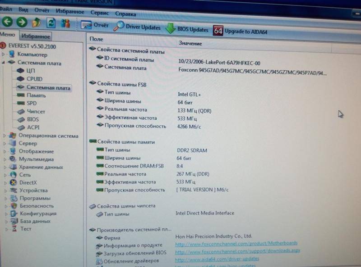The image size is (361, 267).
Task: Switch to the Меню tab
Action: 8,35
